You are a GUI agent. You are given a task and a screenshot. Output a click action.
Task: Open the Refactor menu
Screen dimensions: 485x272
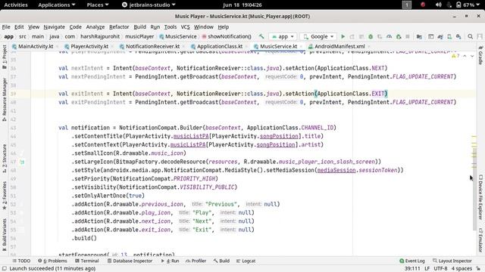click(x=119, y=27)
